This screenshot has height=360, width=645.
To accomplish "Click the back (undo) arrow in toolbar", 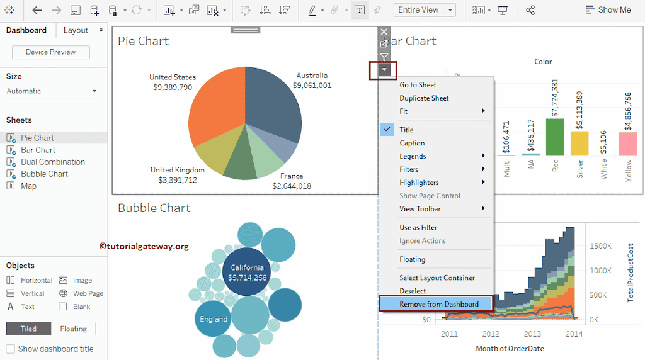I will 37,10.
